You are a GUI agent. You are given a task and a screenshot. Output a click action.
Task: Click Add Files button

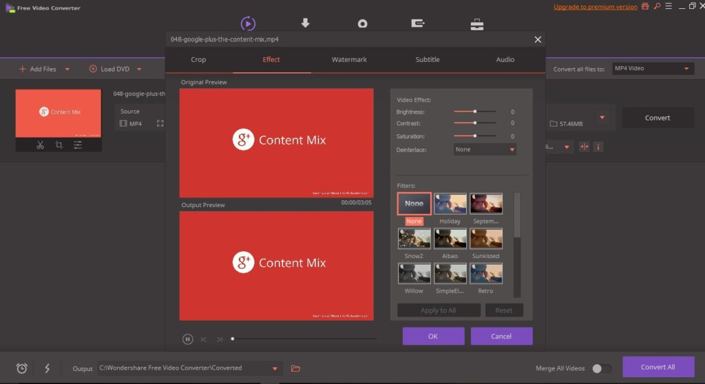(38, 70)
